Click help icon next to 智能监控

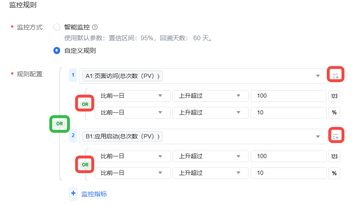(95, 27)
